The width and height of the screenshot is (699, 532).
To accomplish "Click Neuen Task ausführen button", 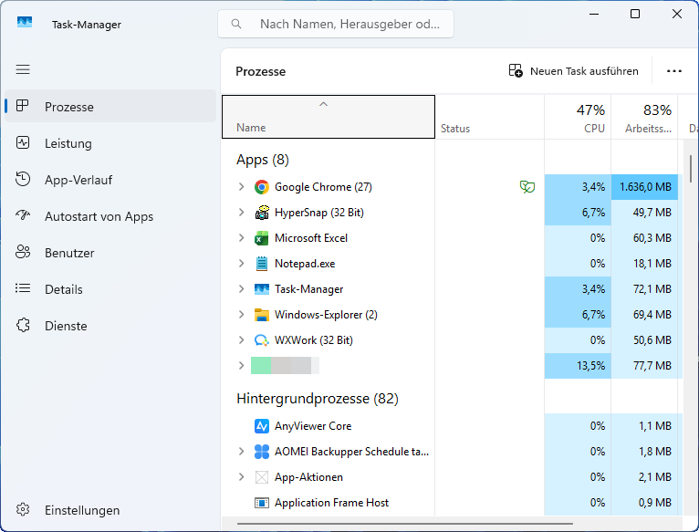I will pyautogui.click(x=574, y=71).
